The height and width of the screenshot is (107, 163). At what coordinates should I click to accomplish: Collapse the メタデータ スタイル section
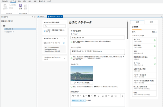(x=64, y=38)
